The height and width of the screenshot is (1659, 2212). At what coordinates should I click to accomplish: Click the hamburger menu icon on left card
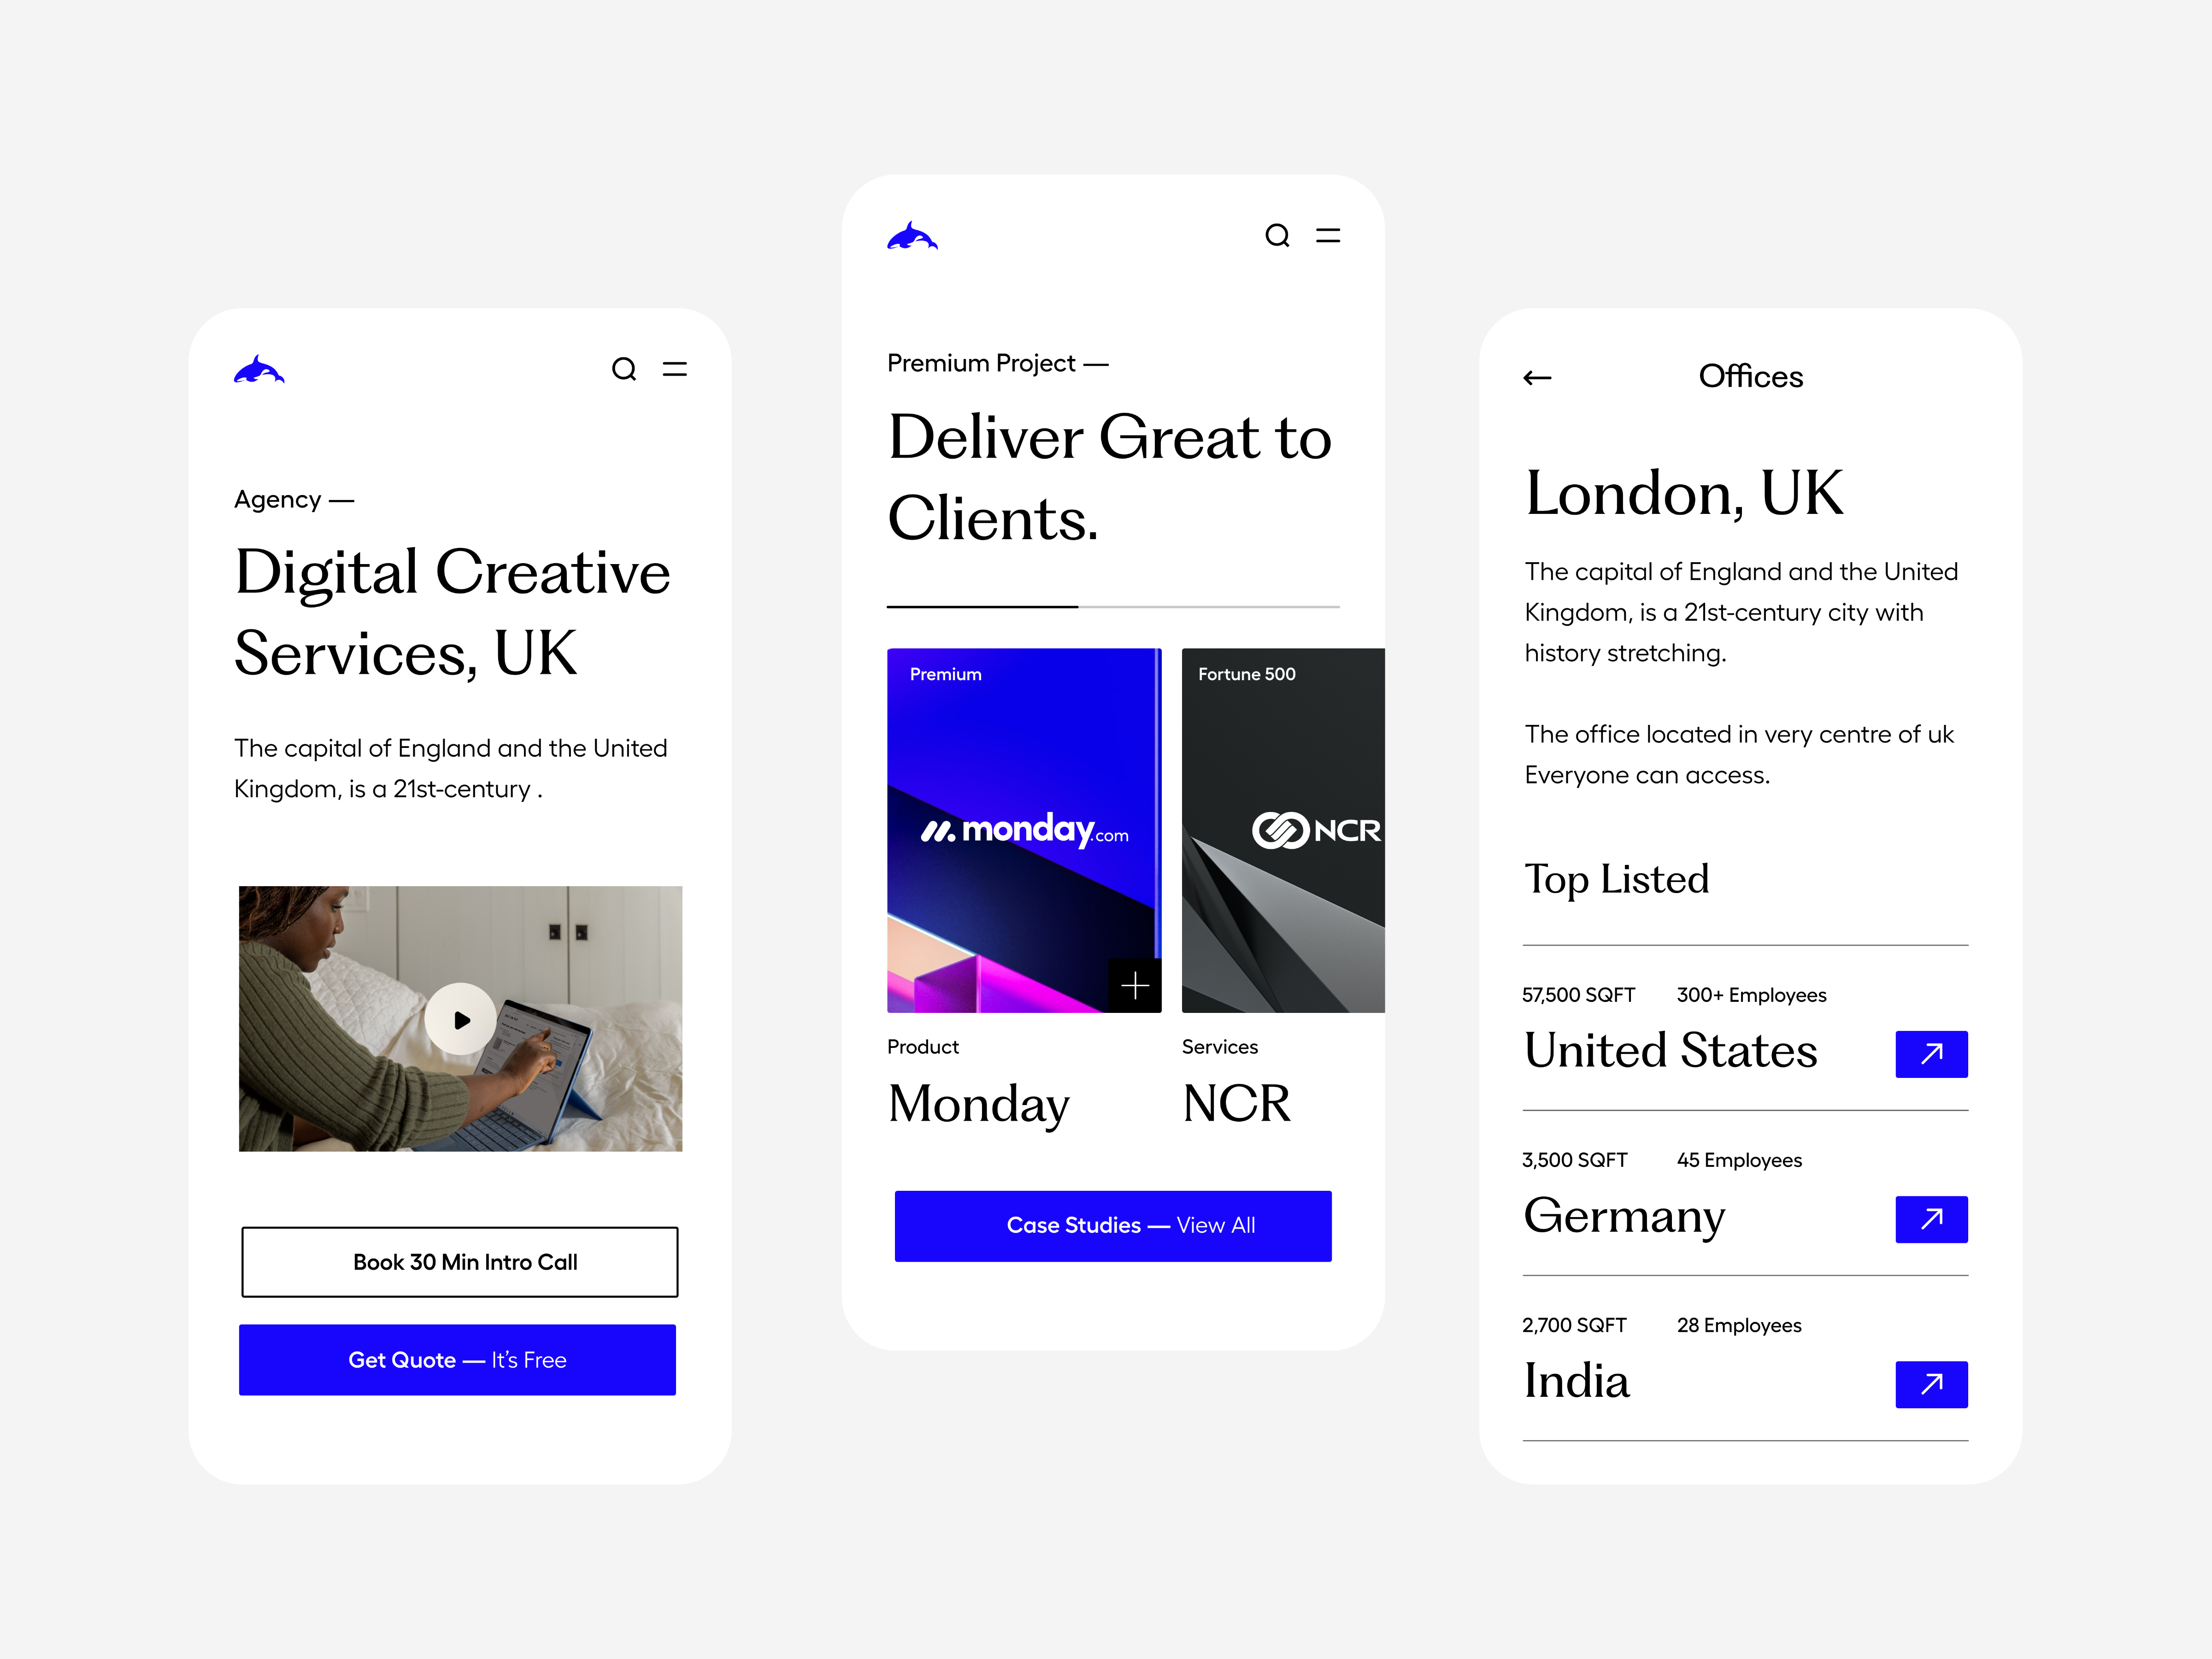(676, 370)
